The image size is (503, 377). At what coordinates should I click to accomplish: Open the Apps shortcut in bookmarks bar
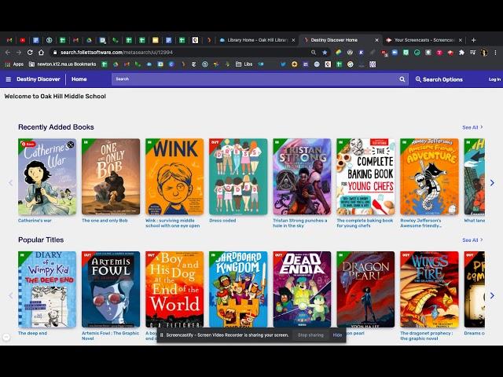point(14,64)
